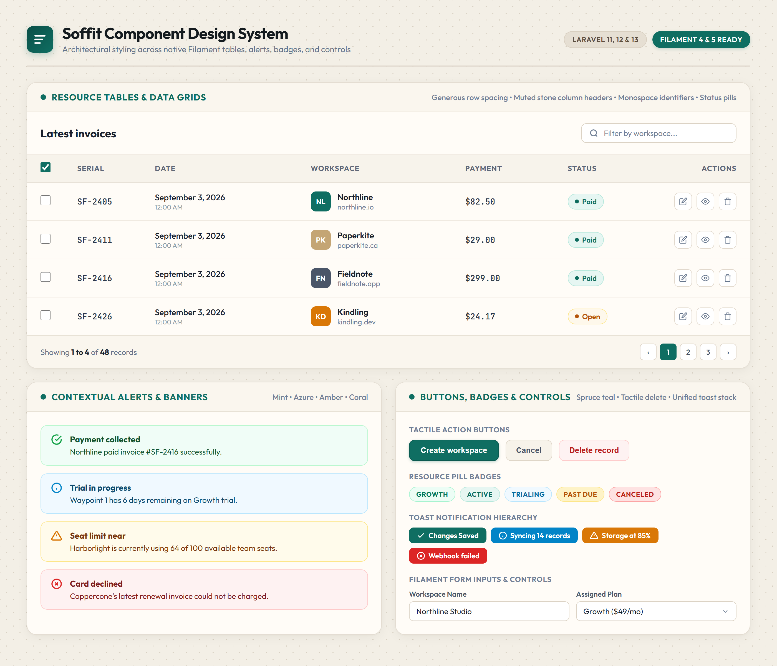The height and width of the screenshot is (666, 777).
Task: Edit invoice SF-2405
Action: click(683, 202)
